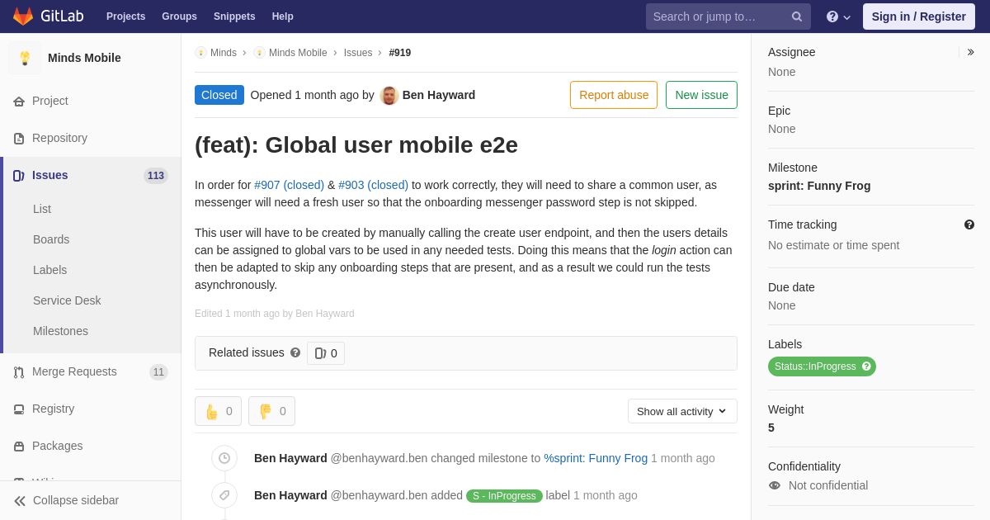This screenshot has width=990, height=520.
Task: Select Labels under Issues
Action: point(49,270)
